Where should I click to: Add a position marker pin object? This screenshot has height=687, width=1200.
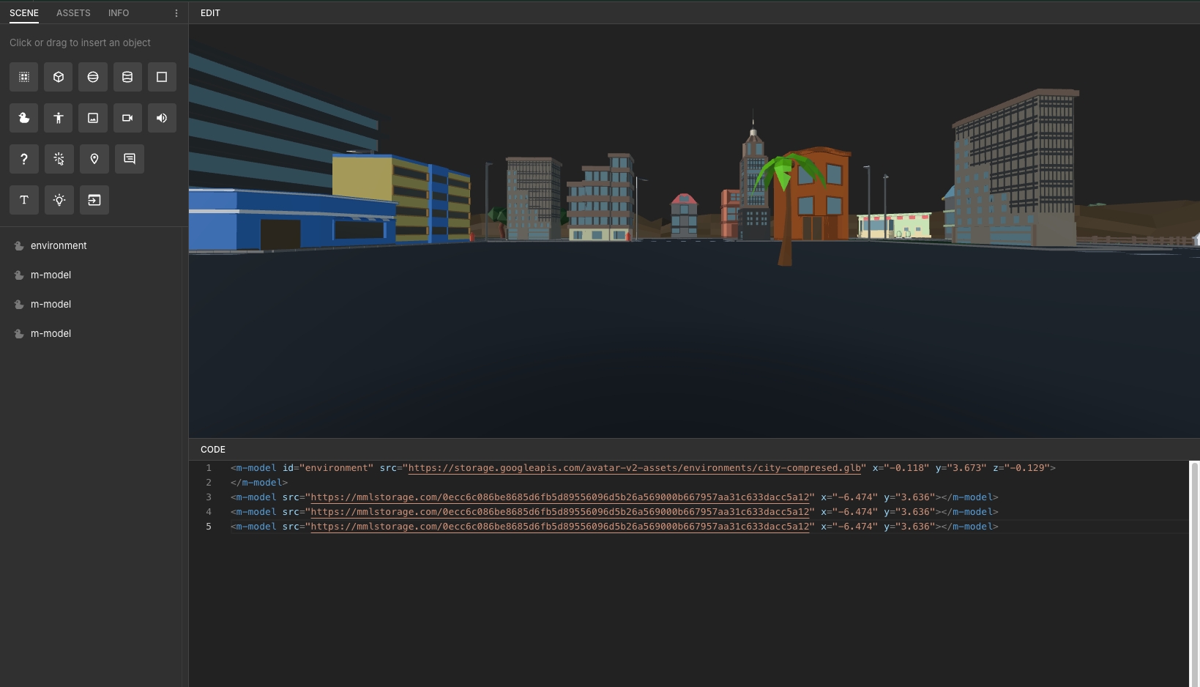[94, 159]
